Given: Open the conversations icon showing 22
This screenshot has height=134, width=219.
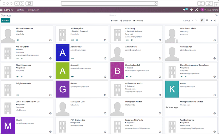Looking at the screenshot, I should coord(185,10).
